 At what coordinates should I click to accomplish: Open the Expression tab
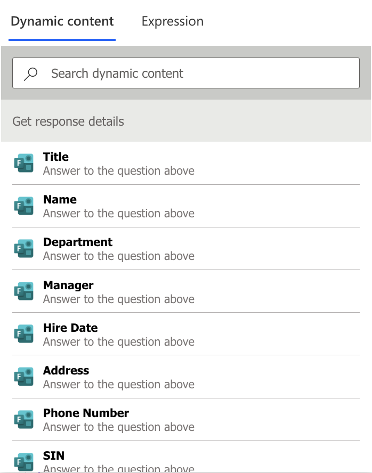(x=173, y=21)
